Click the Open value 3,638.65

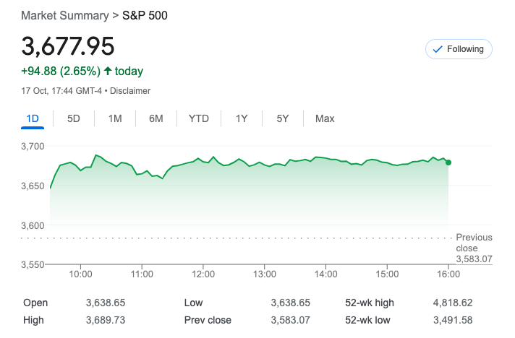coord(107,303)
